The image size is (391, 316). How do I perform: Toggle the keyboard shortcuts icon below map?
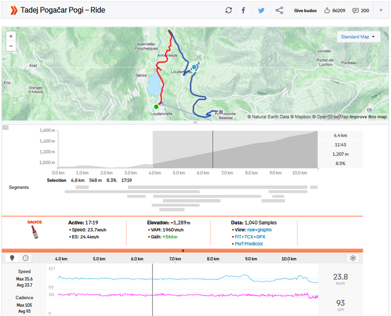[x=5, y=127]
